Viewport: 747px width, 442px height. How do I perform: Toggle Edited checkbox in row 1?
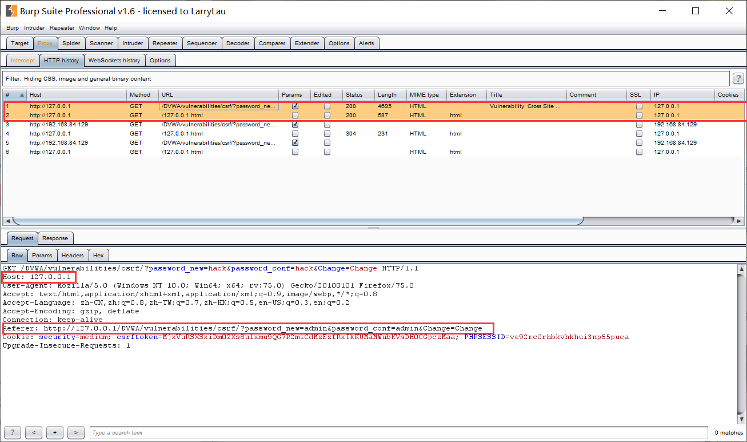pyautogui.click(x=327, y=106)
